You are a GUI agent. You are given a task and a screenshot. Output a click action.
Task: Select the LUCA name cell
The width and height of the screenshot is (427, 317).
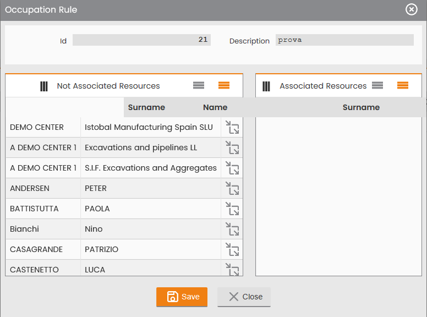151,268
